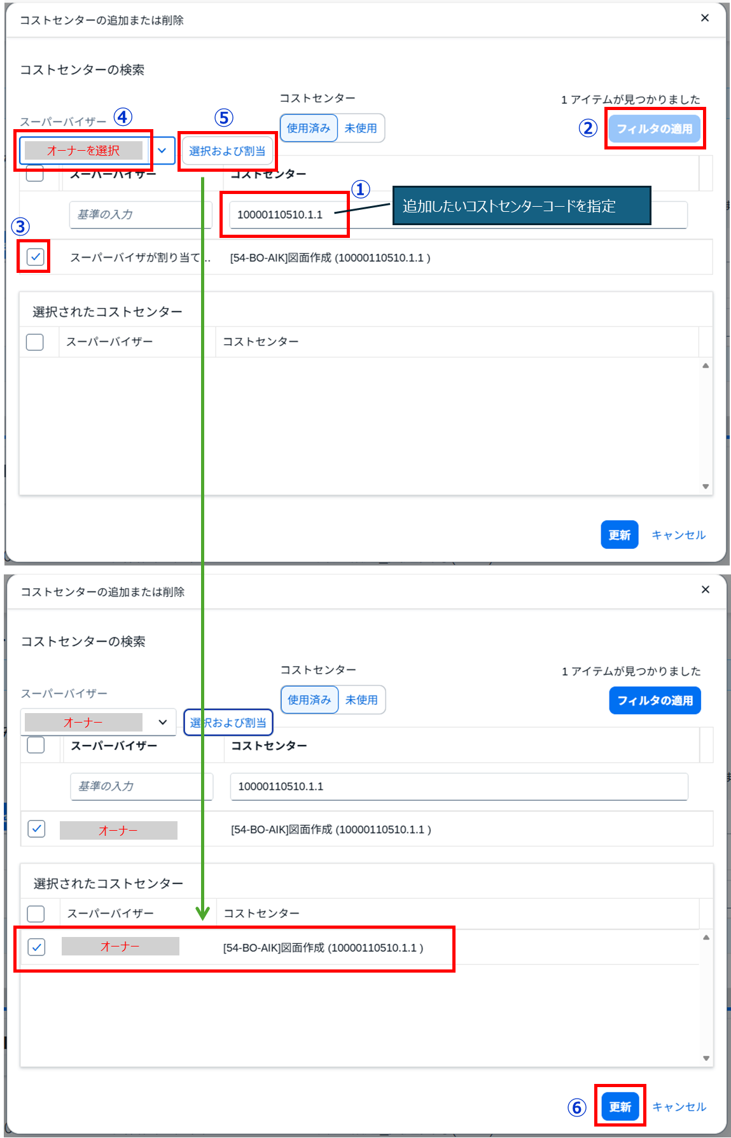Screen dimensions: 731x1138
Task: Check the header checkbox in upper 選択されたコストセンター table
Action: click(35, 342)
